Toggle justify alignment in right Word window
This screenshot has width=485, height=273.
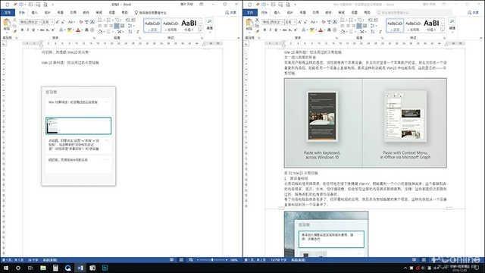point(359,26)
